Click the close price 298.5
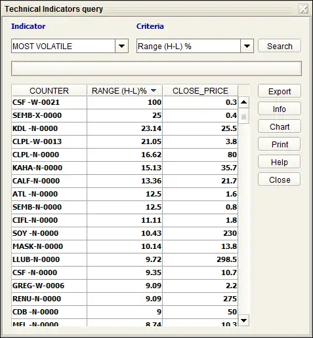Viewport: 313px width, 338px height. (x=227, y=259)
